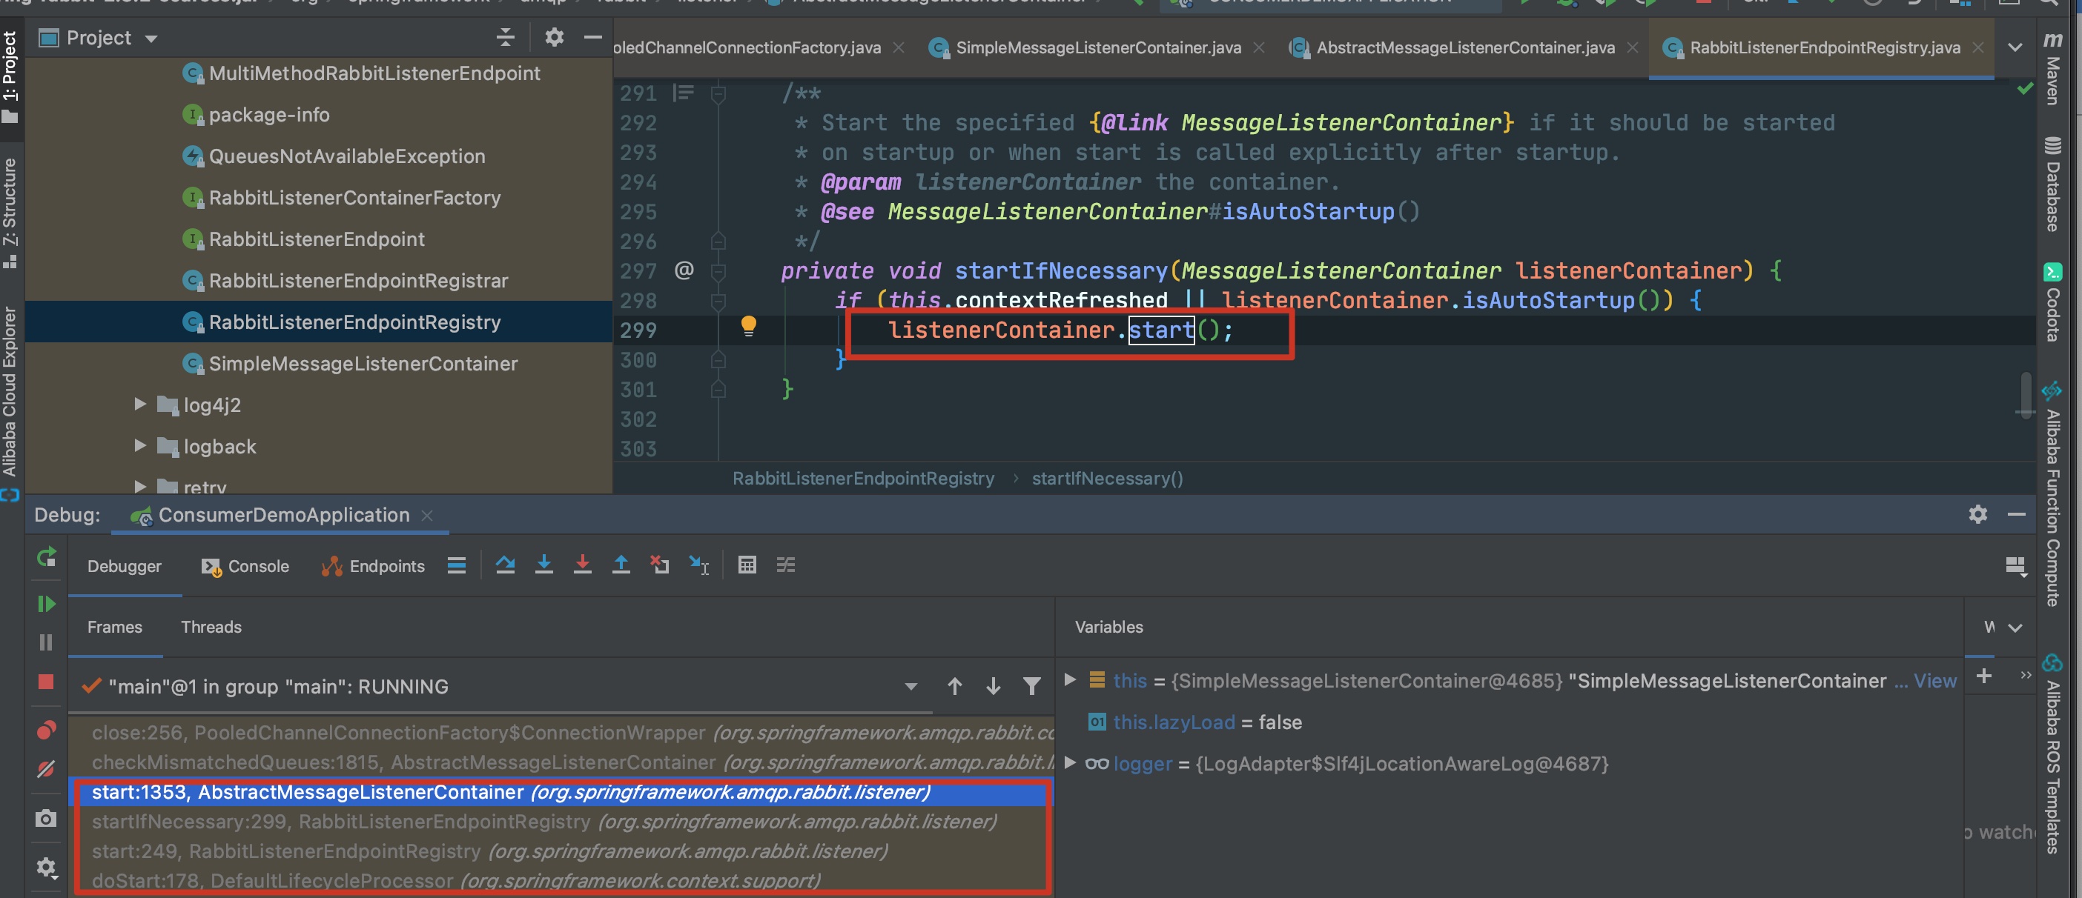Click the Step Over debugger icon
Screen dimensions: 2082x898
pyautogui.click(x=505, y=565)
